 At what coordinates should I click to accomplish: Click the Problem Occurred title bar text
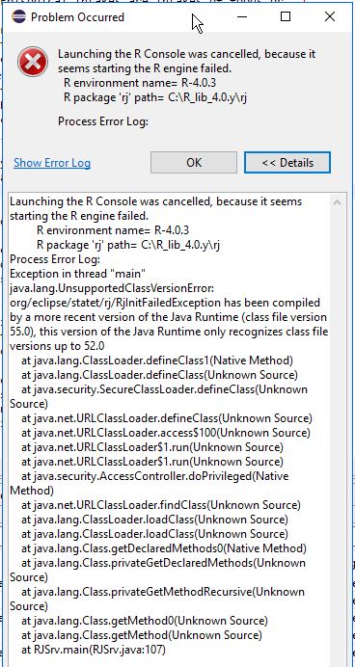pyautogui.click(x=77, y=17)
